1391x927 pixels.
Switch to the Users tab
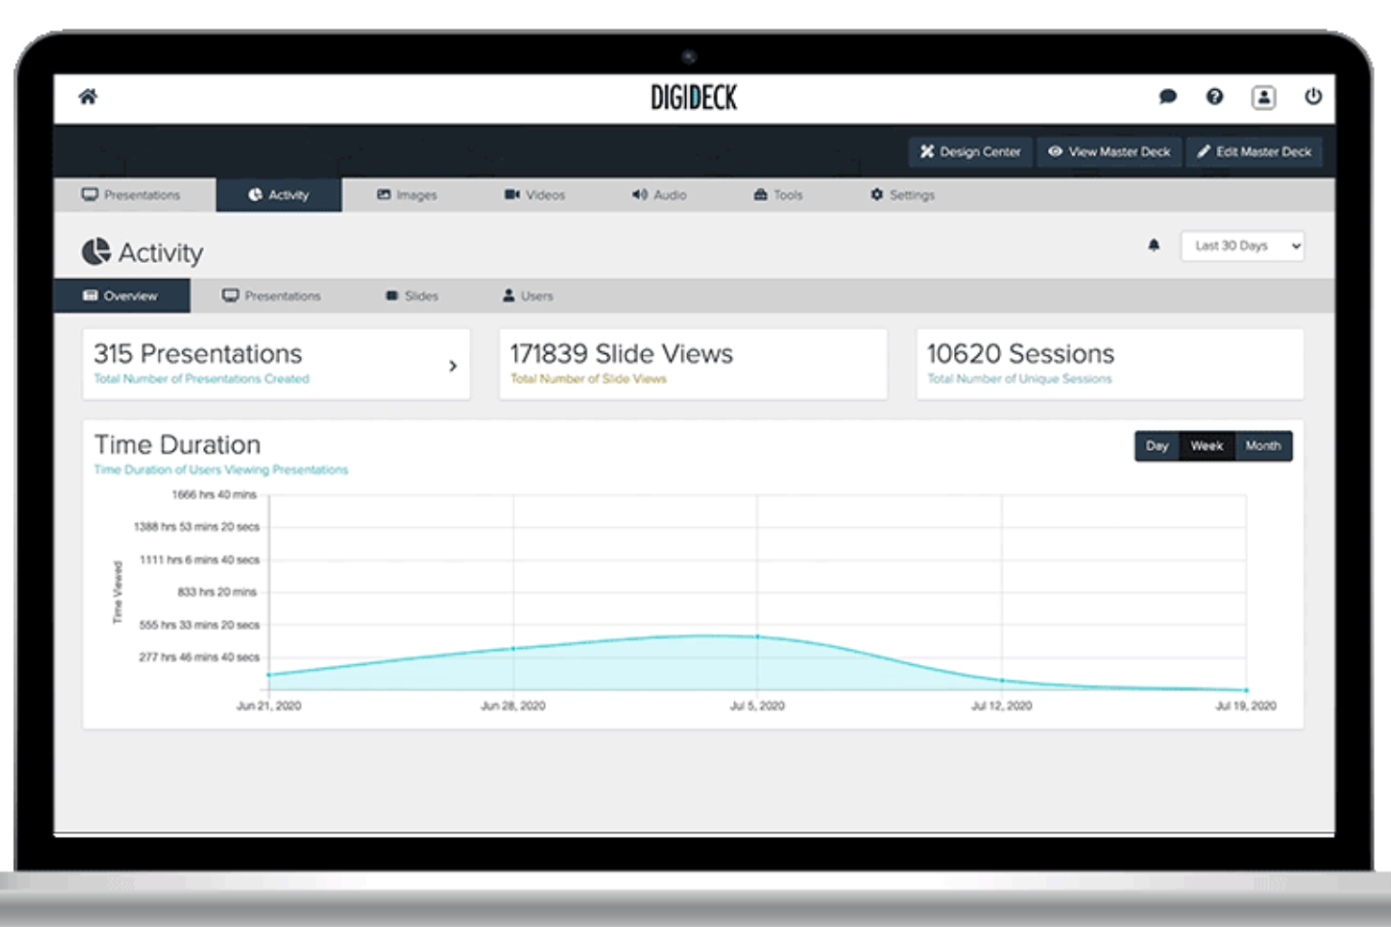[x=528, y=295]
